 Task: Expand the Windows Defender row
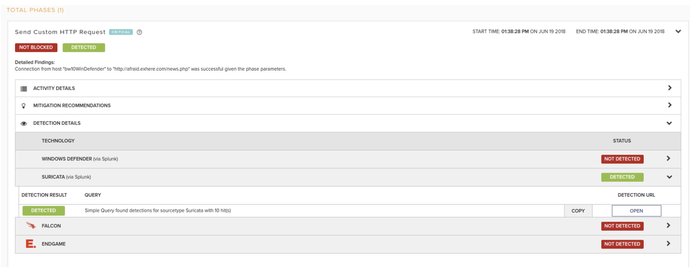pyautogui.click(x=668, y=158)
